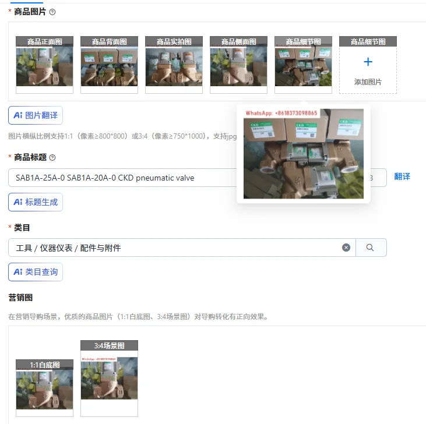426x424 pixels.
Task: Open the 1:1白底图 marketing thumbnail
Action: tap(44, 388)
